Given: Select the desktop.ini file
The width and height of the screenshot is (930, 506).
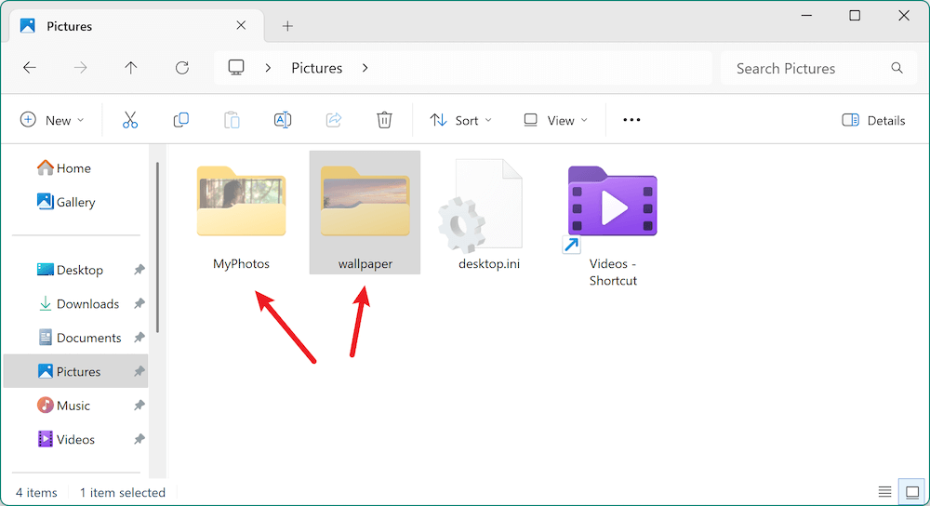Looking at the screenshot, I should (x=489, y=215).
